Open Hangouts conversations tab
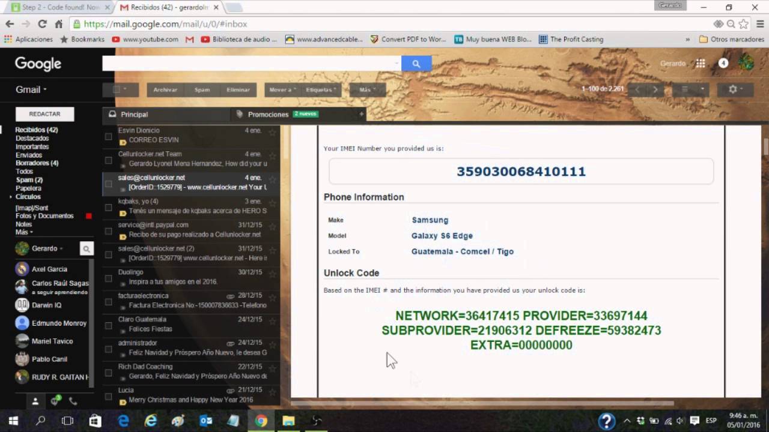 [55, 401]
